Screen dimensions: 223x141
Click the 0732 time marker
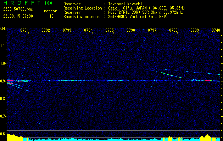(x=46, y=30)
